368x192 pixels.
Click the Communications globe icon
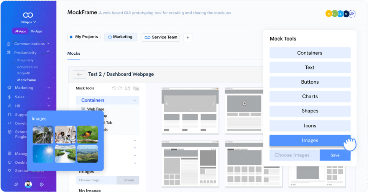click(x=9, y=44)
